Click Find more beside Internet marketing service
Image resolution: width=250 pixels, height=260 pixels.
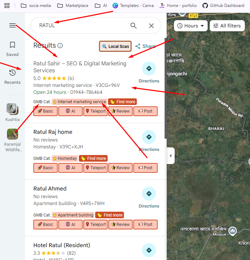[122, 101]
